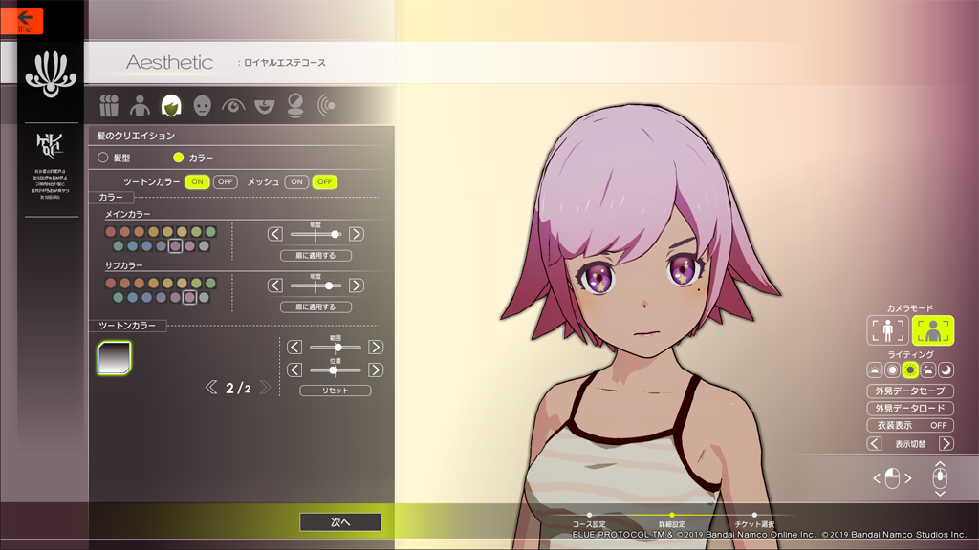
Task: Enable the メッシュ ON toggle
Action: (295, 180)
